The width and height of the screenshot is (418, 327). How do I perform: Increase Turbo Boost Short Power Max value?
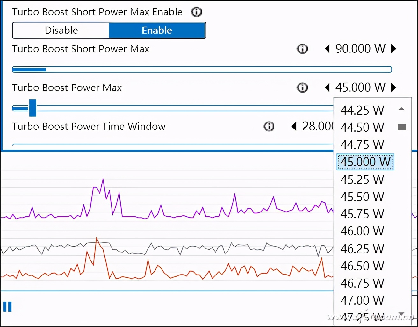point(394,49)
